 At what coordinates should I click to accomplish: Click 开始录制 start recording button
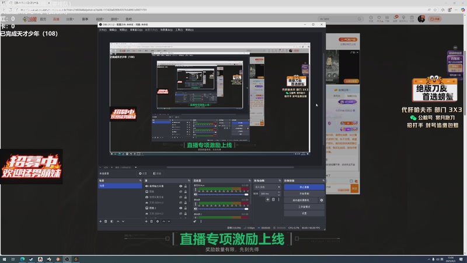[304, 193]
